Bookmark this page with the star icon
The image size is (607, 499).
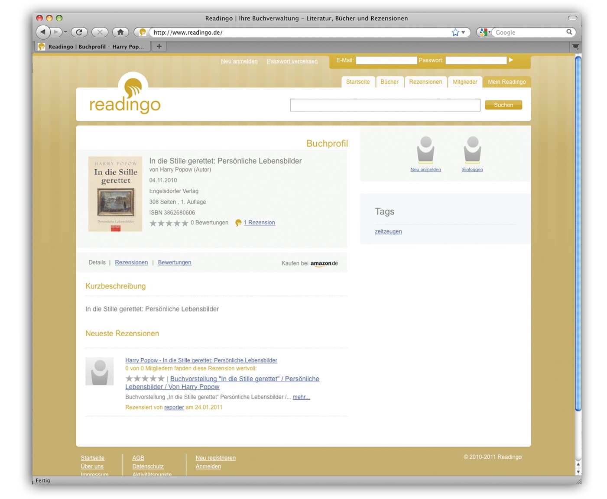click(x=455, y=32)
